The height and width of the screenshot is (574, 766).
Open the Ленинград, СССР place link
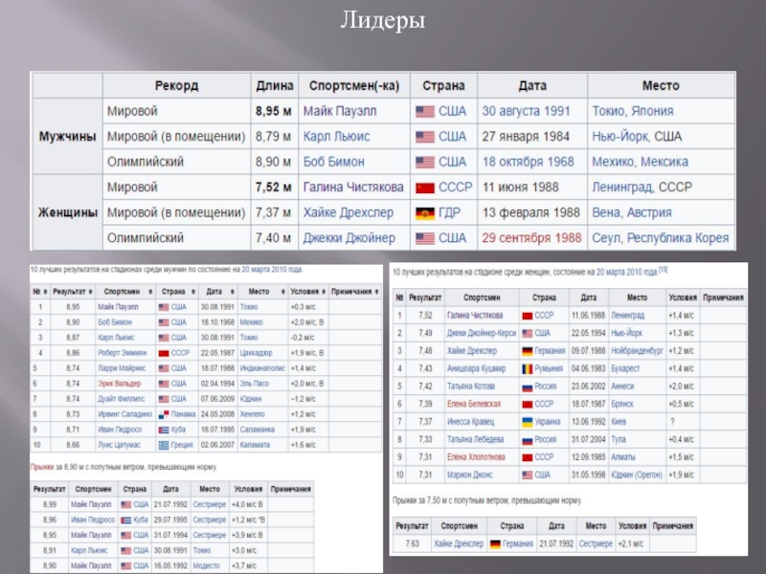[x=642, y=188]
